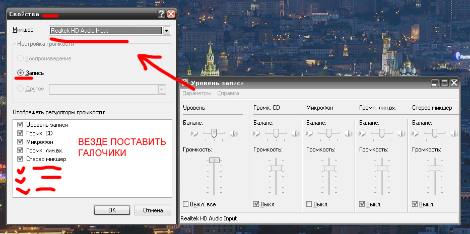Click right speaker icon of Громк. CD balance
The height and width of the screenshot is (234, 470).
coord(296,133)
